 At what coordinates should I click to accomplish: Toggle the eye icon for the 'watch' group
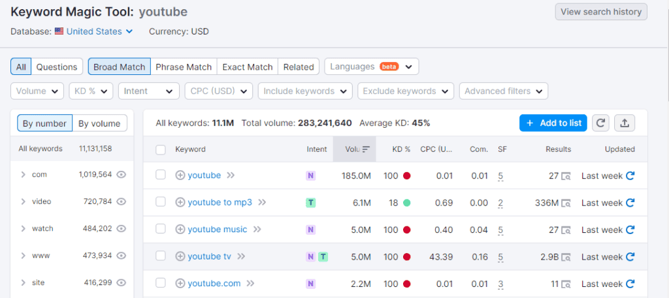click(122, 229)
